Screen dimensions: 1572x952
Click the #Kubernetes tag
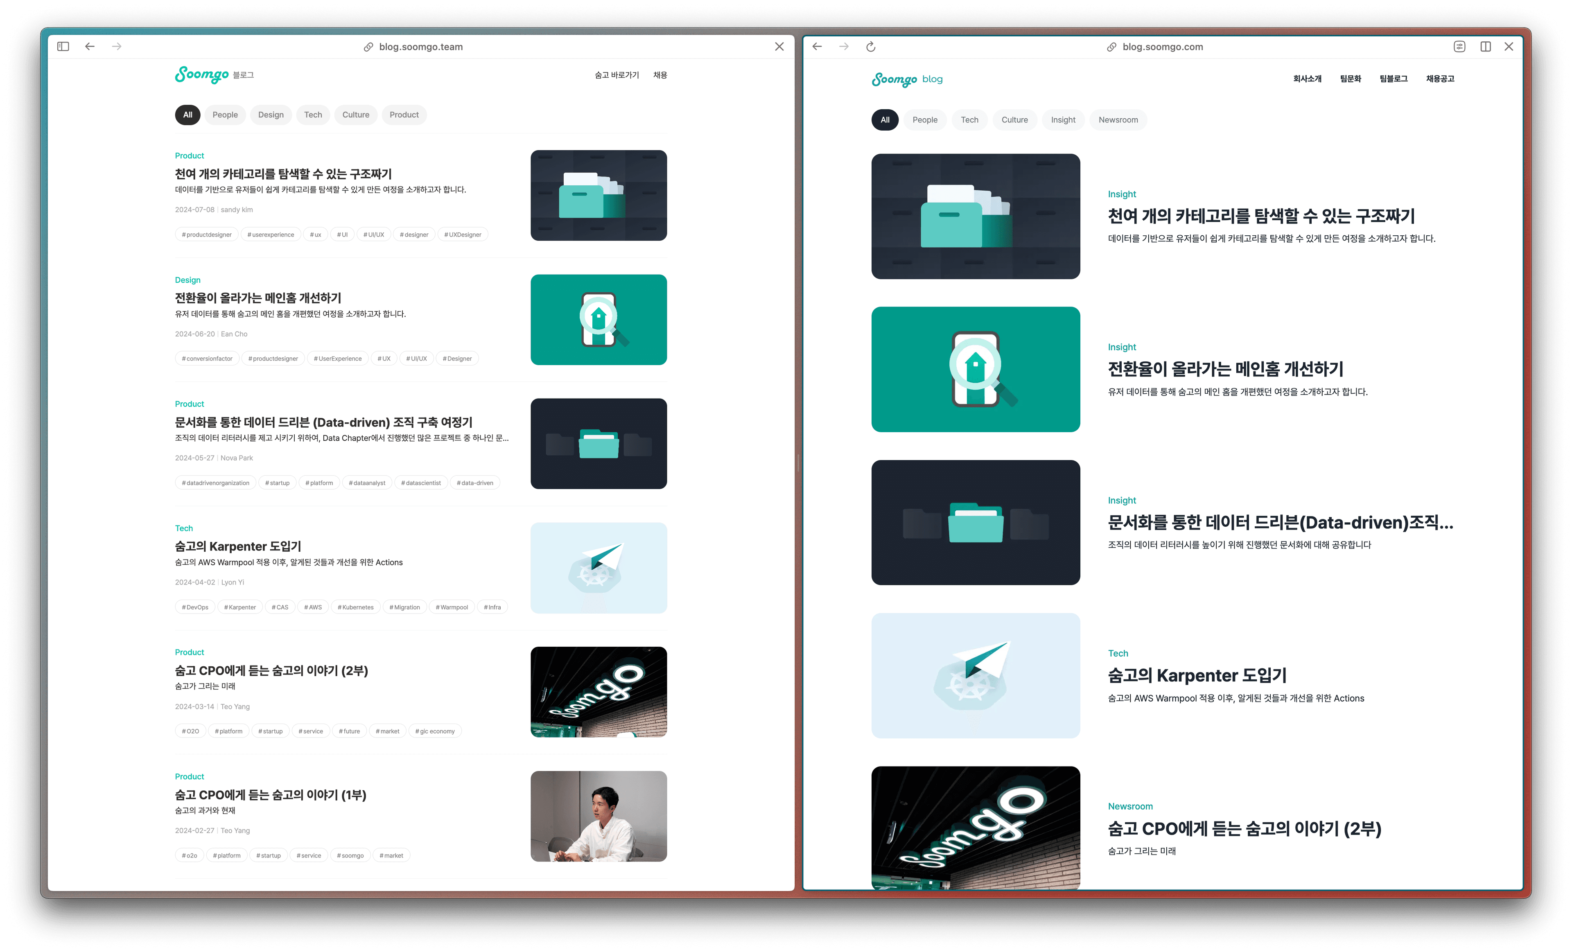tap(355, 608)
